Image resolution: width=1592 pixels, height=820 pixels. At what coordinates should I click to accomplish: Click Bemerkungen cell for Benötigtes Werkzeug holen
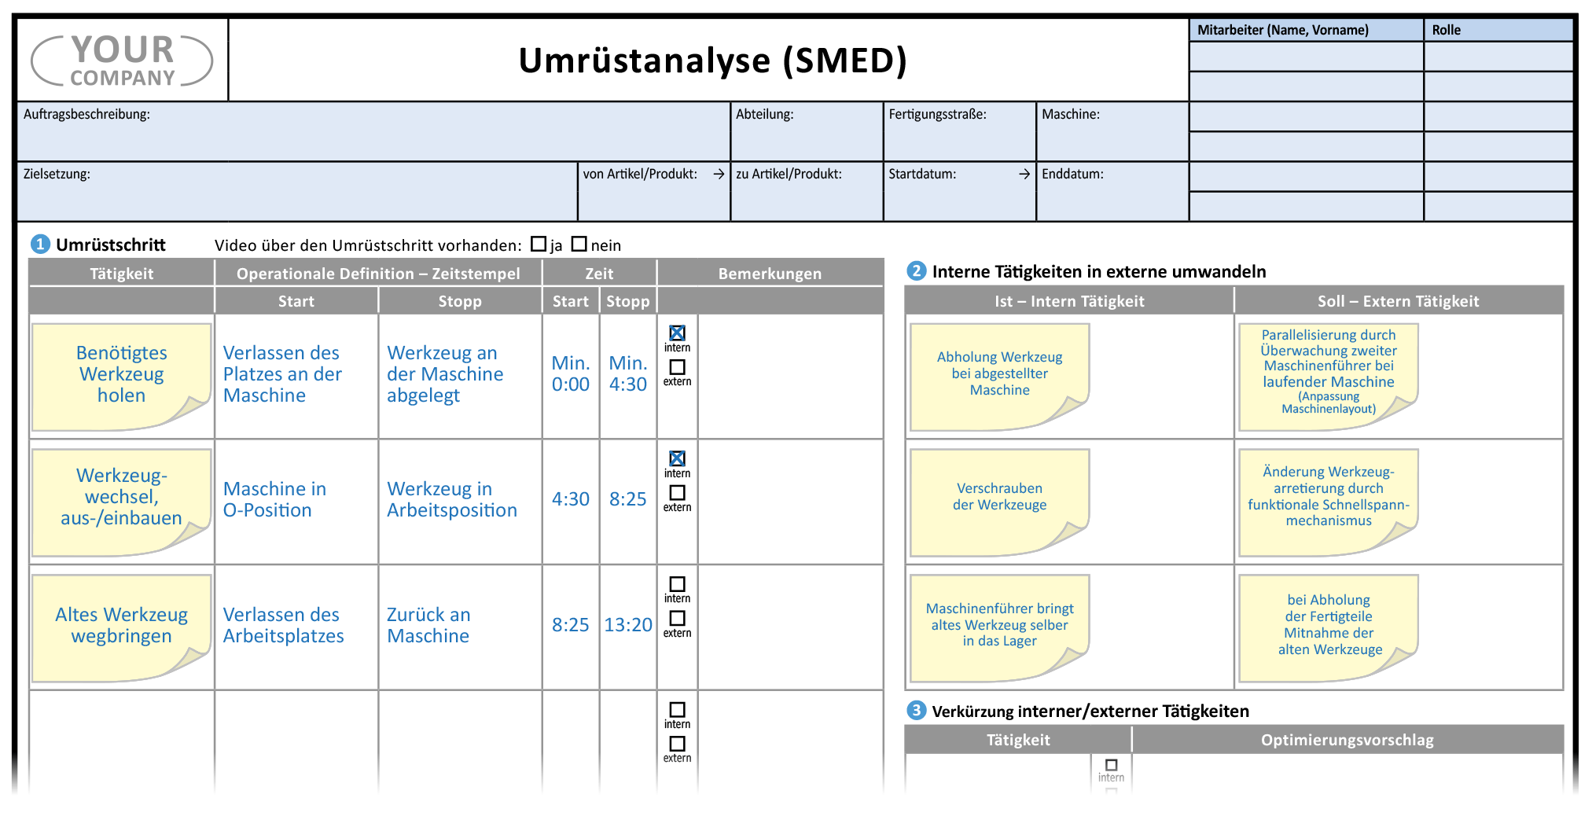790,377
